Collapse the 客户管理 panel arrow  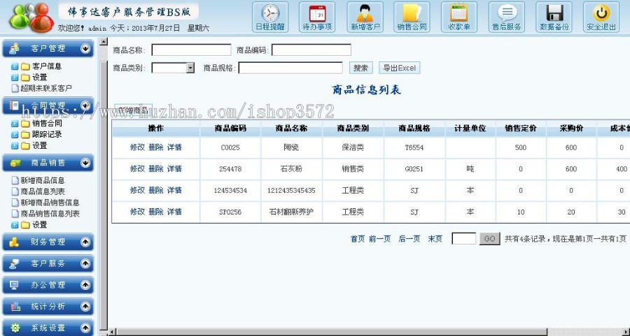(x=85, y=48)
